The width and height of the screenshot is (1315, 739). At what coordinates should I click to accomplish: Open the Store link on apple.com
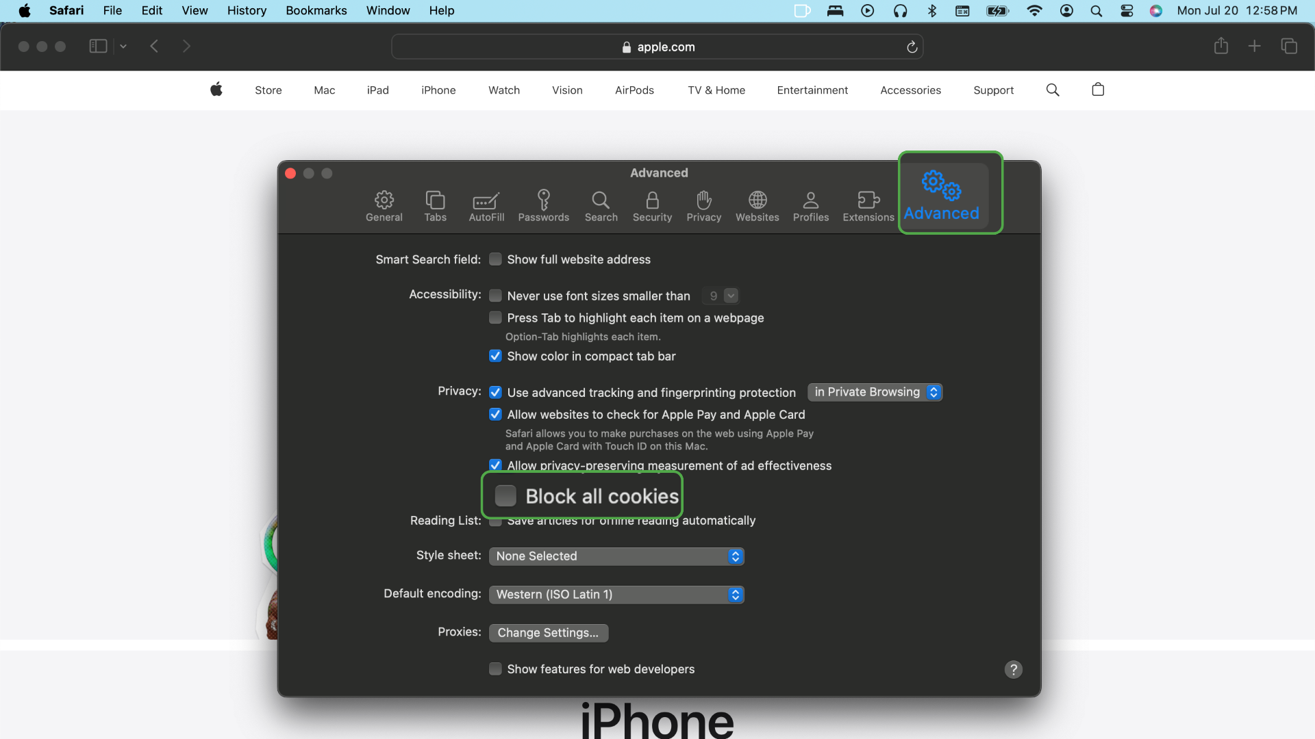pyautogui.click(x=268, y=90)
